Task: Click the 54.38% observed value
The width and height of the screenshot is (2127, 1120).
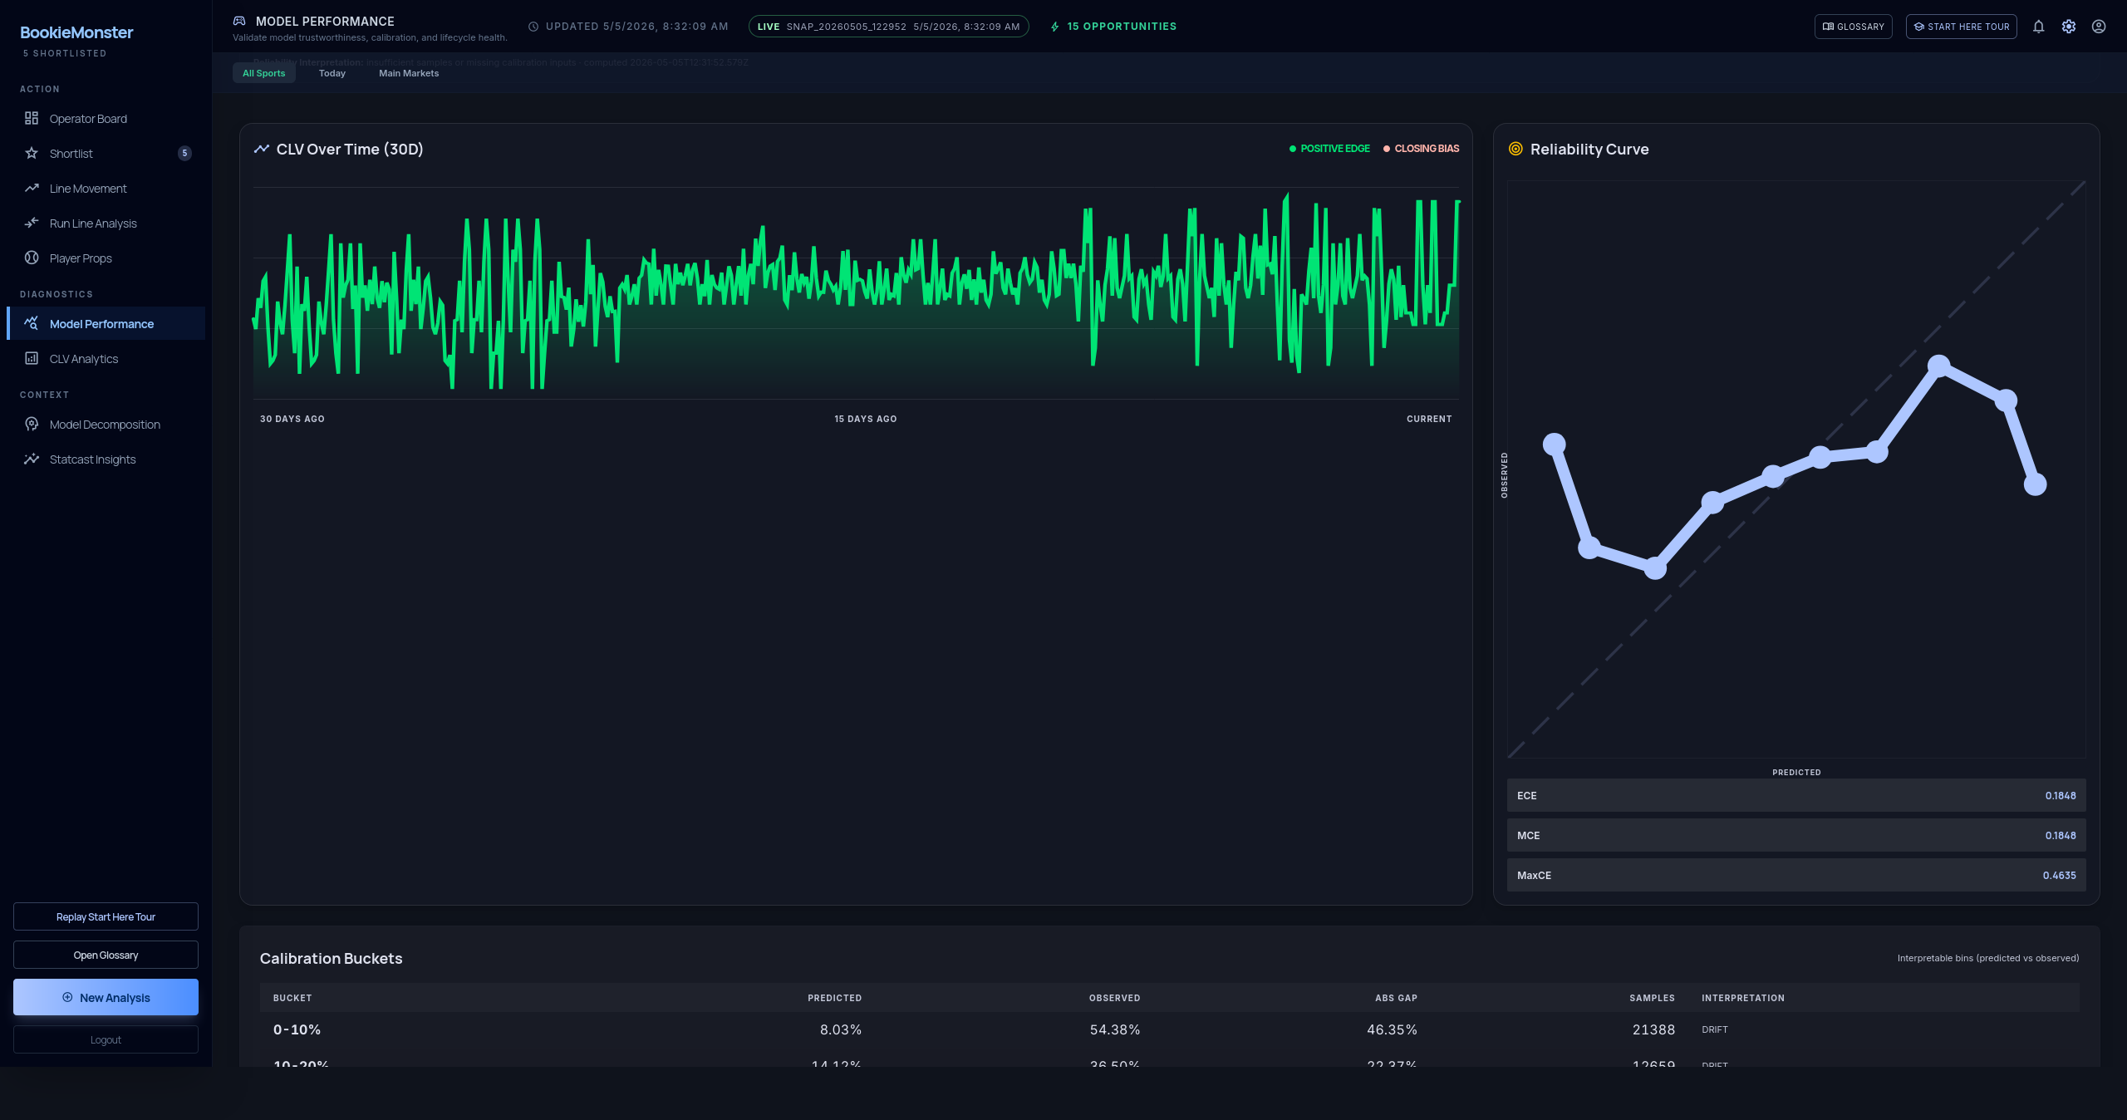Action: (1114, 1029)
